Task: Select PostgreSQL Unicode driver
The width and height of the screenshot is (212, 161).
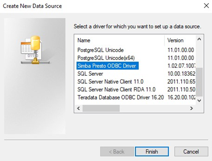Action: point(100,50)
